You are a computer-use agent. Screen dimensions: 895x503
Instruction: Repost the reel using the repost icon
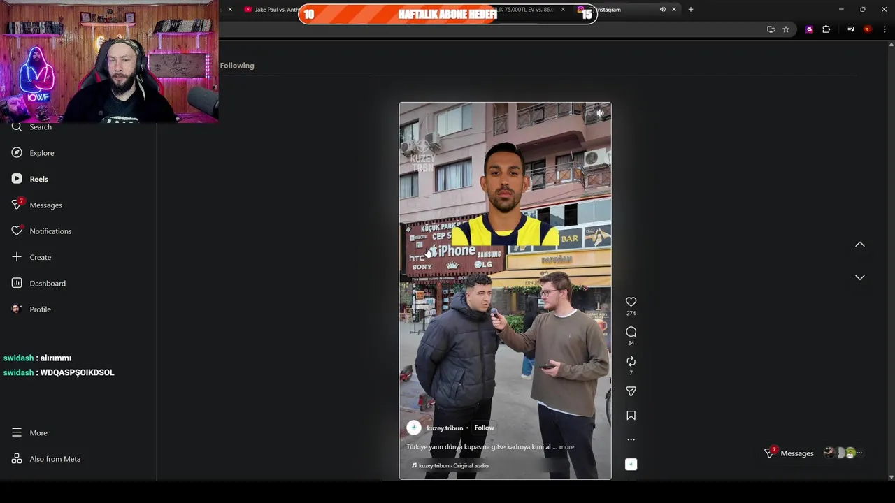(x=631, y=361)
